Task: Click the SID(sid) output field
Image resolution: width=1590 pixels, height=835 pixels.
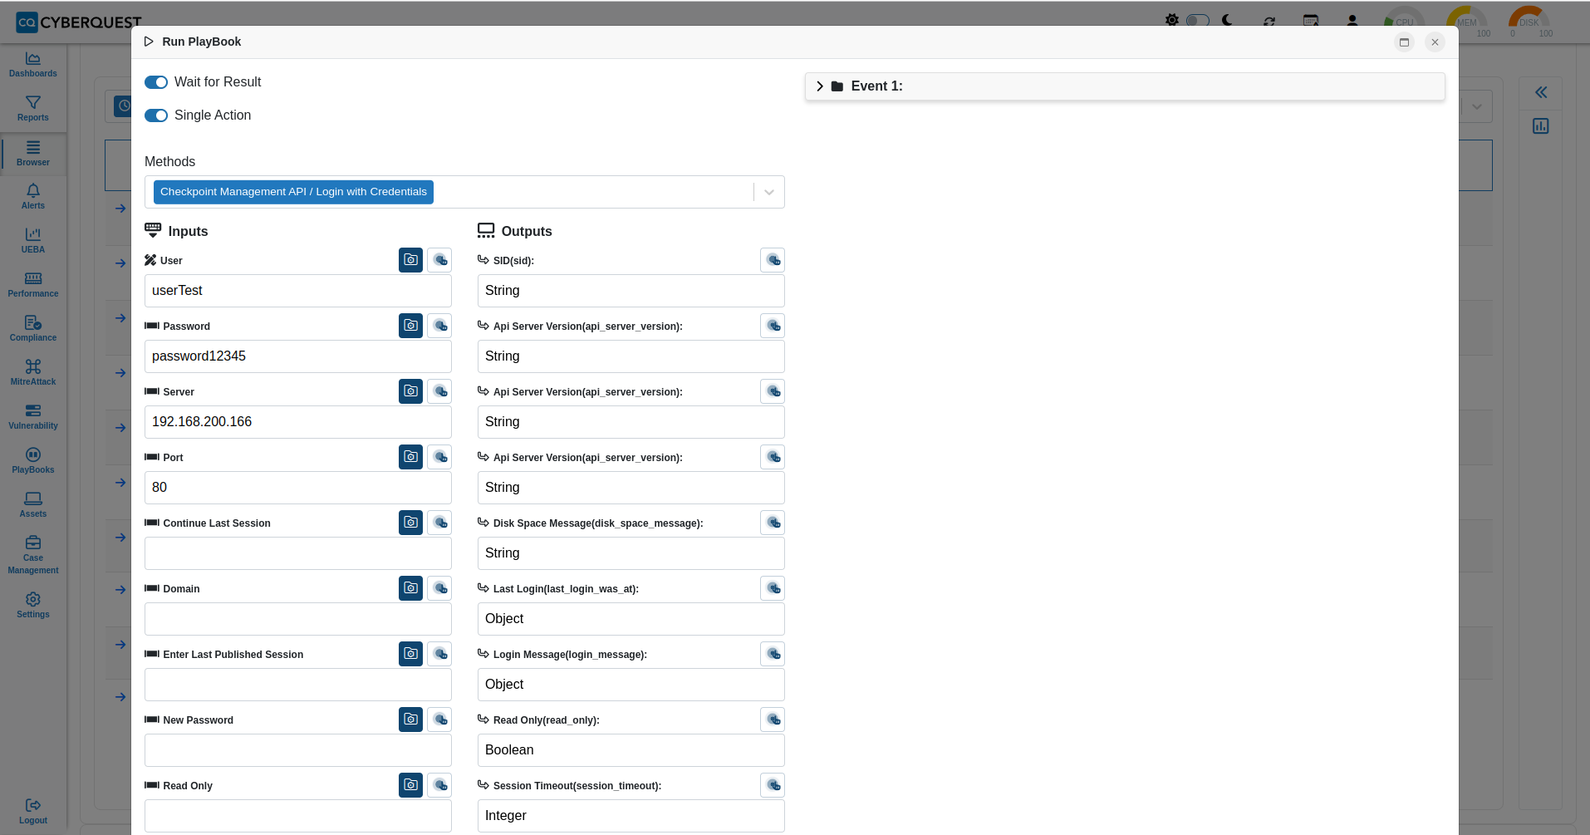Action: [x=631, y=291]
